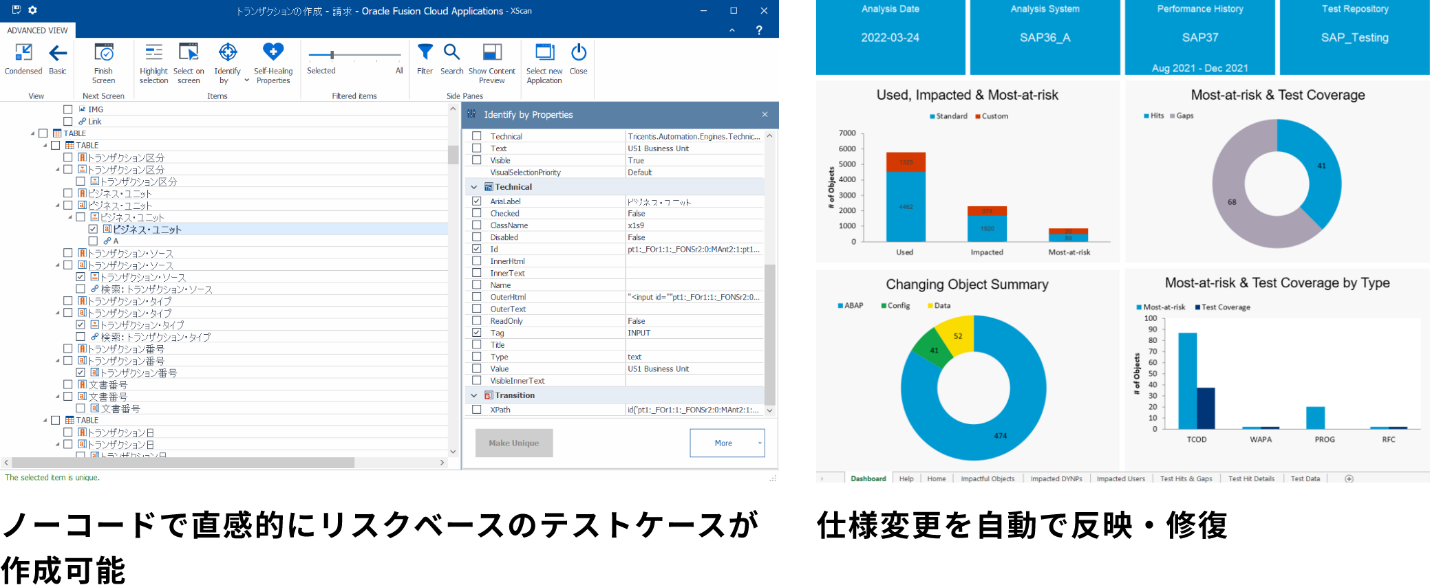1430x585 pixels.
Task: Open XScan settings gear icon
Action: point(32,10)
